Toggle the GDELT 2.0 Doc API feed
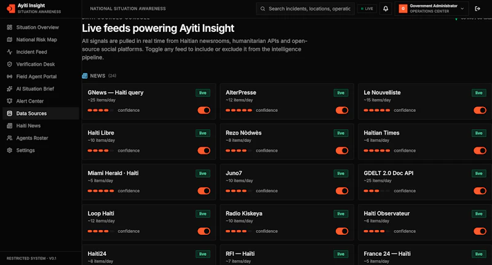This screenshot has height=265, width=492. (x=480, y=191)
